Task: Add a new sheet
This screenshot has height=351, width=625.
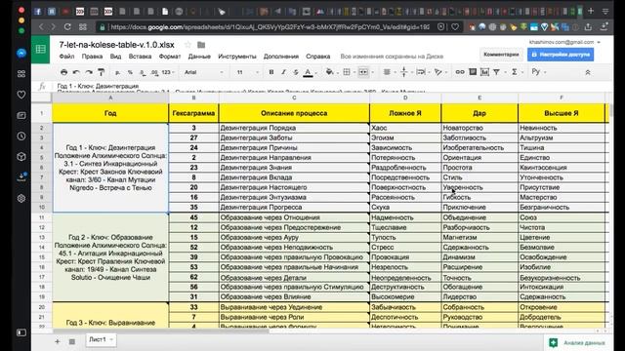Action: pos(57,341)
